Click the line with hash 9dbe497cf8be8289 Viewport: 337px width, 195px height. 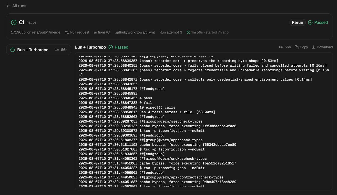pyautogui.click(x=157, y=182)
